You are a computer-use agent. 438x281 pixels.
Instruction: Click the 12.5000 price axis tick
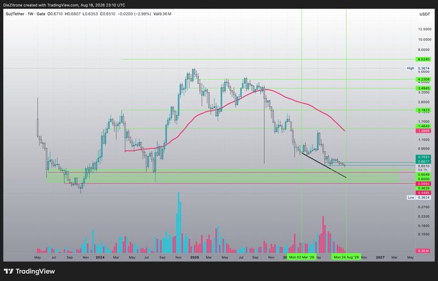point(424,30)
